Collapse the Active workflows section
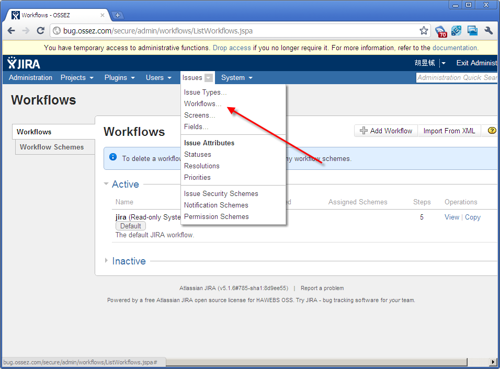Screen dimensions: 500x369 click(106, 184)
